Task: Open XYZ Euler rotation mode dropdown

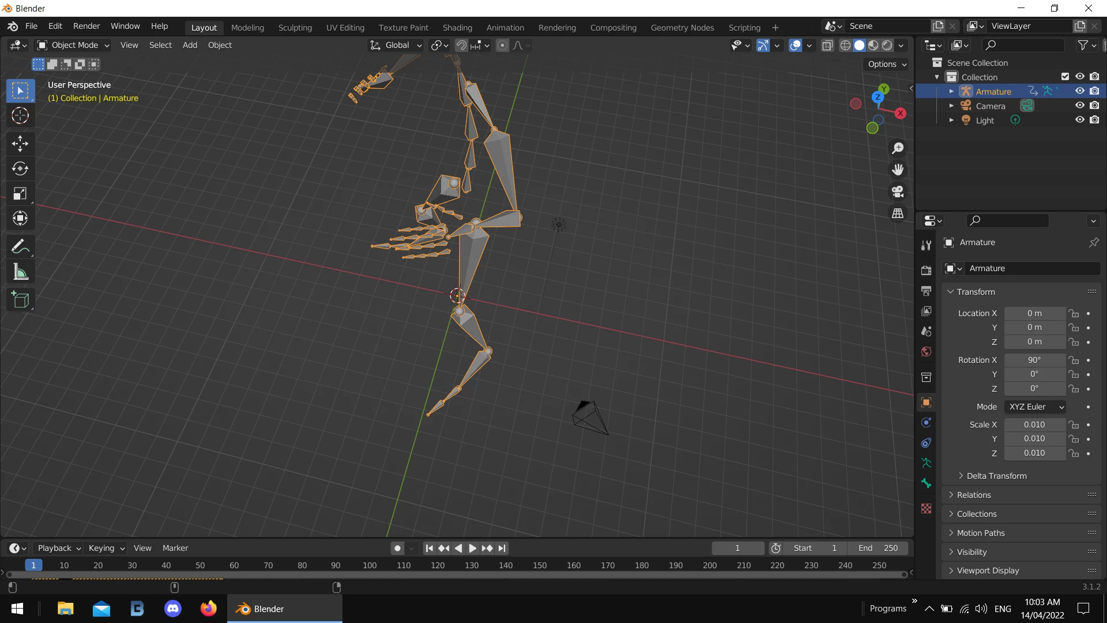Action: (1035, 407)
